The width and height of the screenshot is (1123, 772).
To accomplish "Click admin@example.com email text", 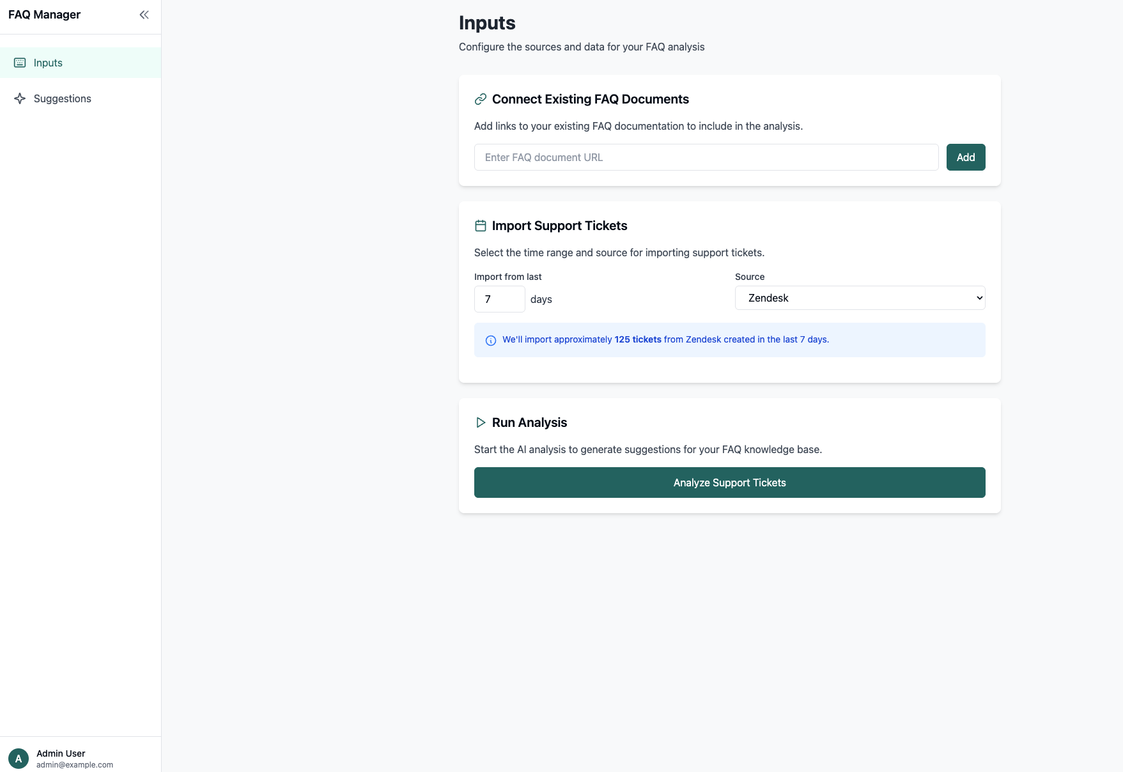I will [75, 765].
